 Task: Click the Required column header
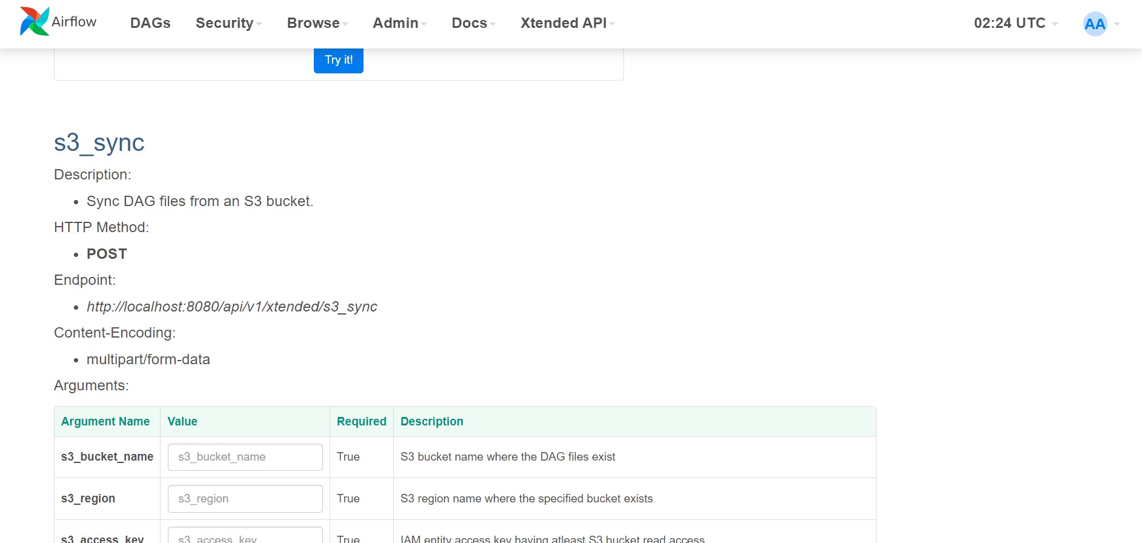coord(362,421)
